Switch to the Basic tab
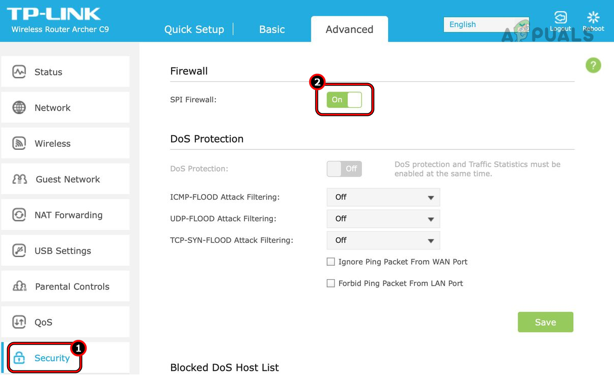 point(272,29)
